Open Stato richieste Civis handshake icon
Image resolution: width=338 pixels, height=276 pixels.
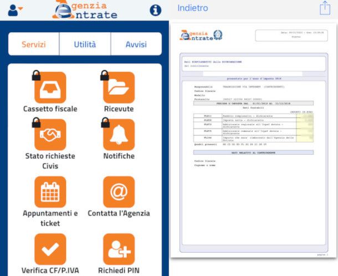pyautogui.click(x=50, y=135)
